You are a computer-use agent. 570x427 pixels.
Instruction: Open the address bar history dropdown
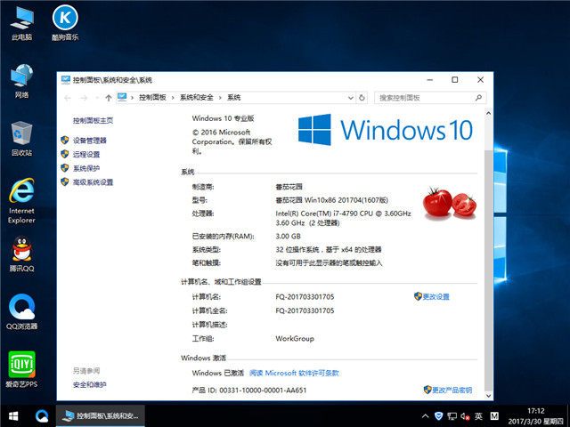350,98
